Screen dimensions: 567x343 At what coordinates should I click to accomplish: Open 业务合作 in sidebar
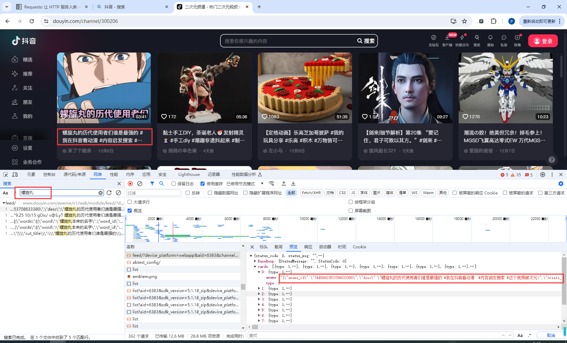point(27,162)
